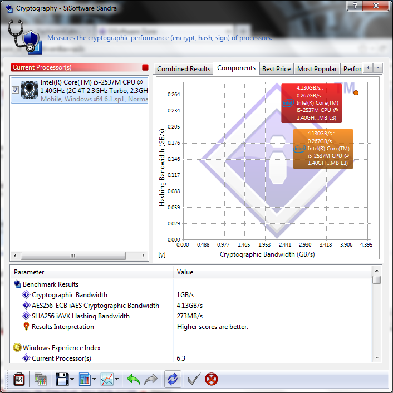The height and width of the screenshot is (393, 393).
Task: Click the Current Processor(s) row diamond icon
Action: point(26,358)
